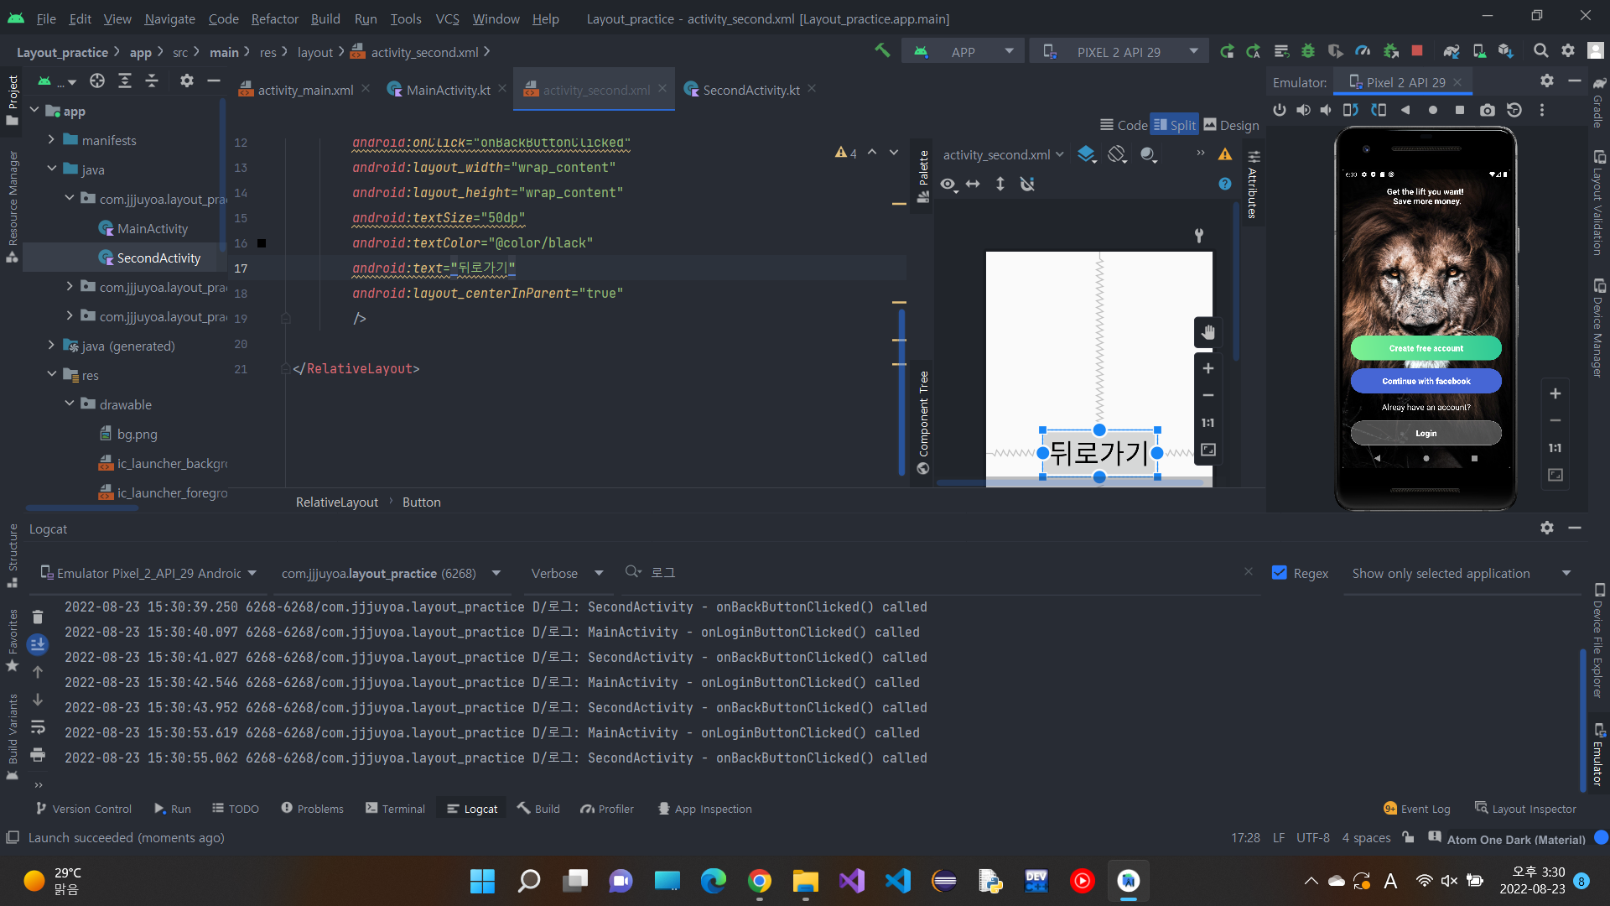Open the Layout Inspector tool window
Image resolution: width=1610 pixels, height=906 pixels.
(x=1525, y=809)
